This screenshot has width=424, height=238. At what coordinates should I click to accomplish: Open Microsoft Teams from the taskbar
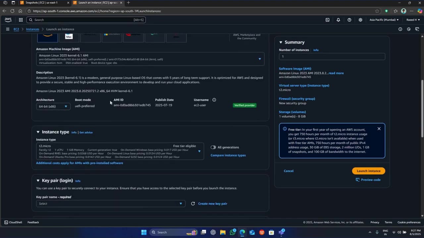(x=281, y=232)
